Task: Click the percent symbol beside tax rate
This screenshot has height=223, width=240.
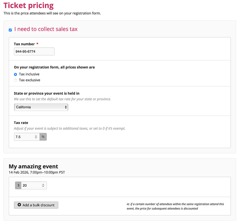Action: point(43,137)
